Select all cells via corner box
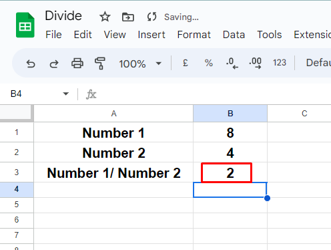Screen dimensions: 331x250 [17, 113]
